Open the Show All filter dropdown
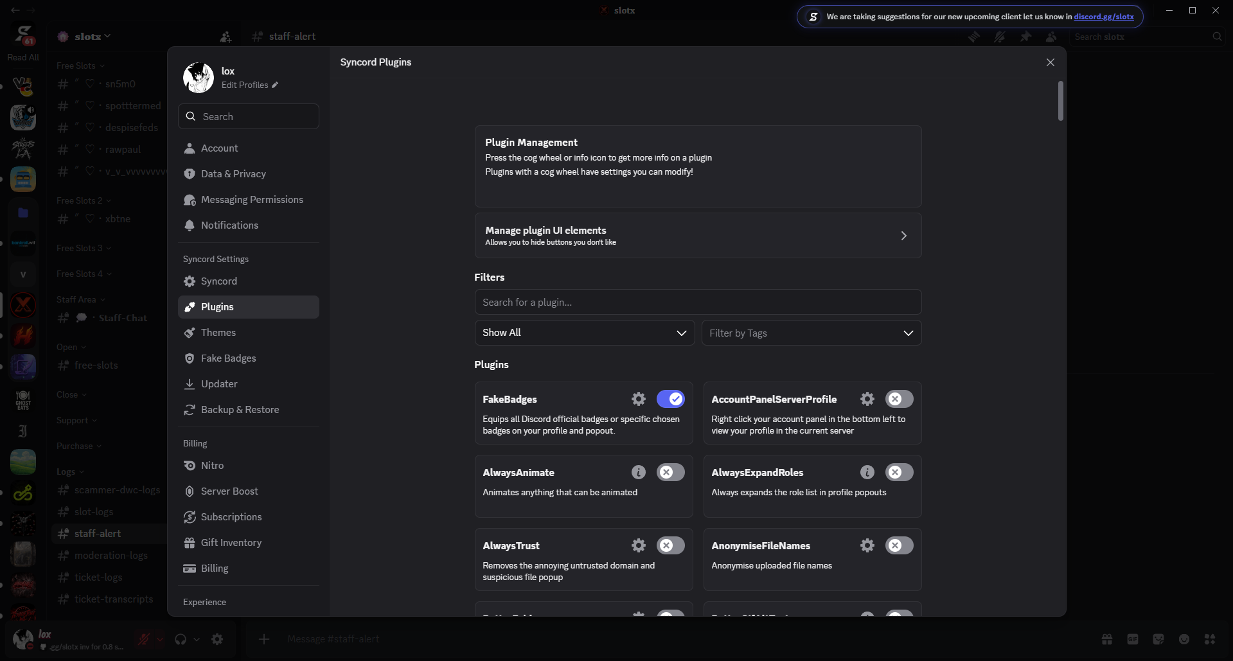The image size is (1233, 661). click(x=584, y=333)
